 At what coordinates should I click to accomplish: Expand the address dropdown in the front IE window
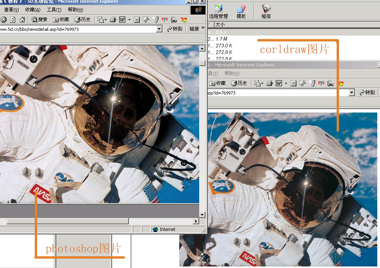159,29
